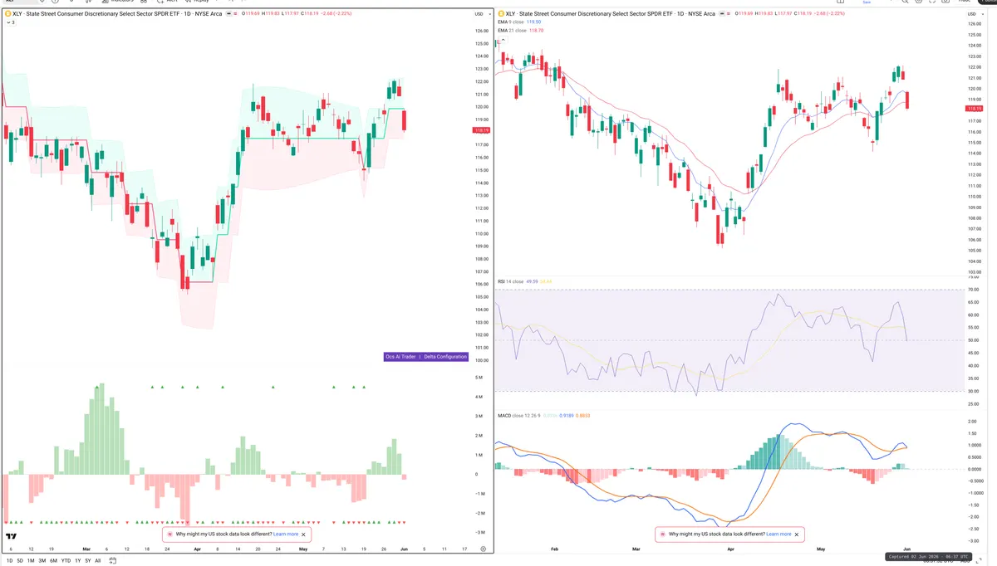Viewport: 997px width, 566px height.
Task: Select the 1Y time range
Action: coord(78,561)
